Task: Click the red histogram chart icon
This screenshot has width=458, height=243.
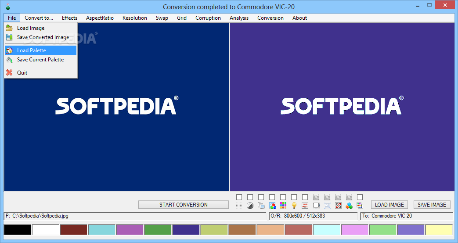Action: (x=305, y=206)
